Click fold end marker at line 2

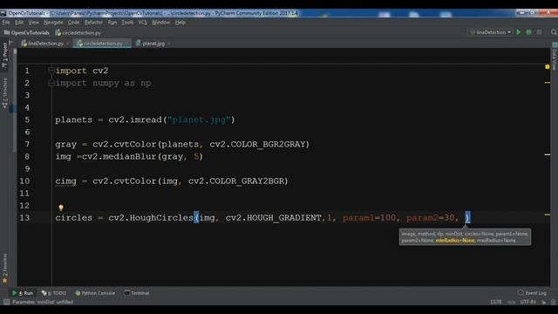(x=51, y=83)
